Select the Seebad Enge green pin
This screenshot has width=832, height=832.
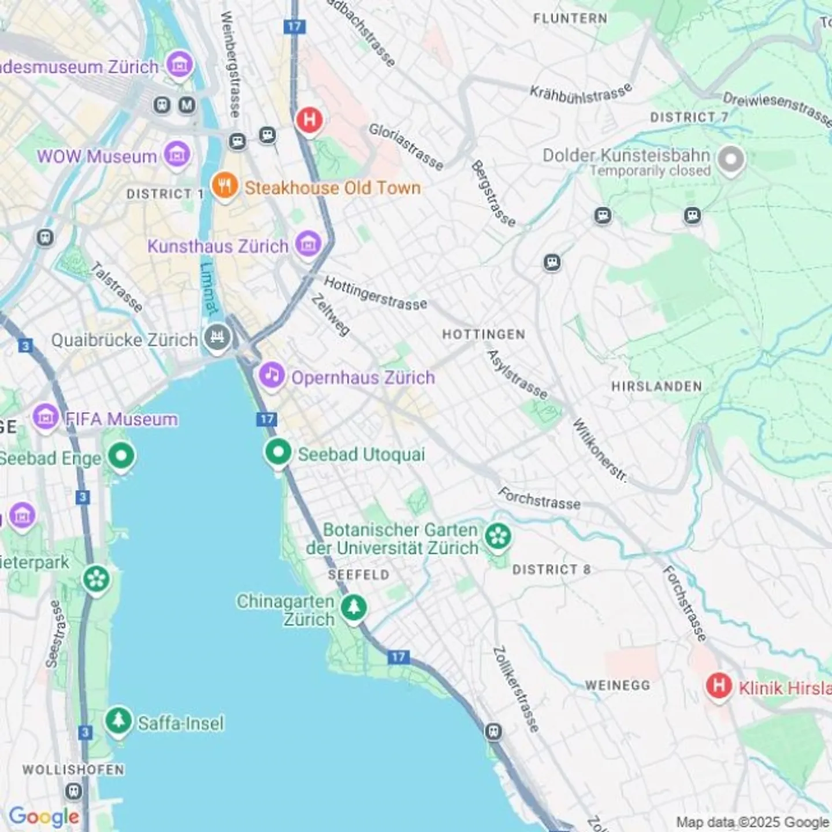click(x=121, y=457)
